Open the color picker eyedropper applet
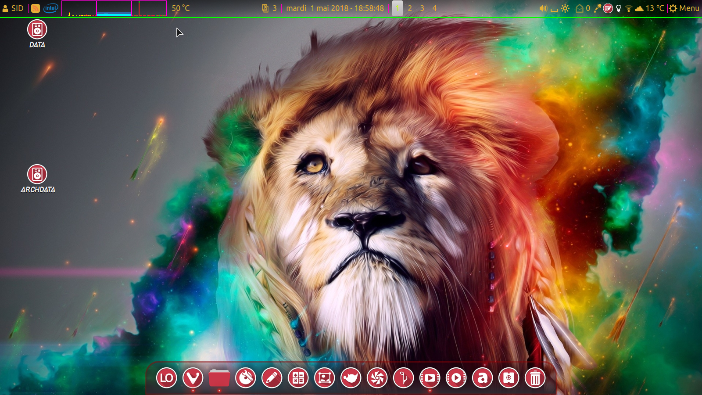This screenshot has height=395, width=702. 597,8
